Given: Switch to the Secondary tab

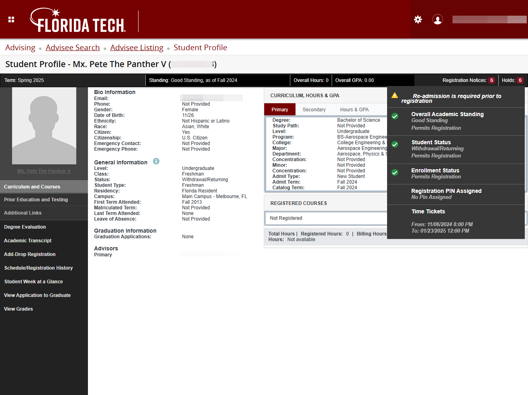Looking at the screenshot, I should (x=314, y=110).
